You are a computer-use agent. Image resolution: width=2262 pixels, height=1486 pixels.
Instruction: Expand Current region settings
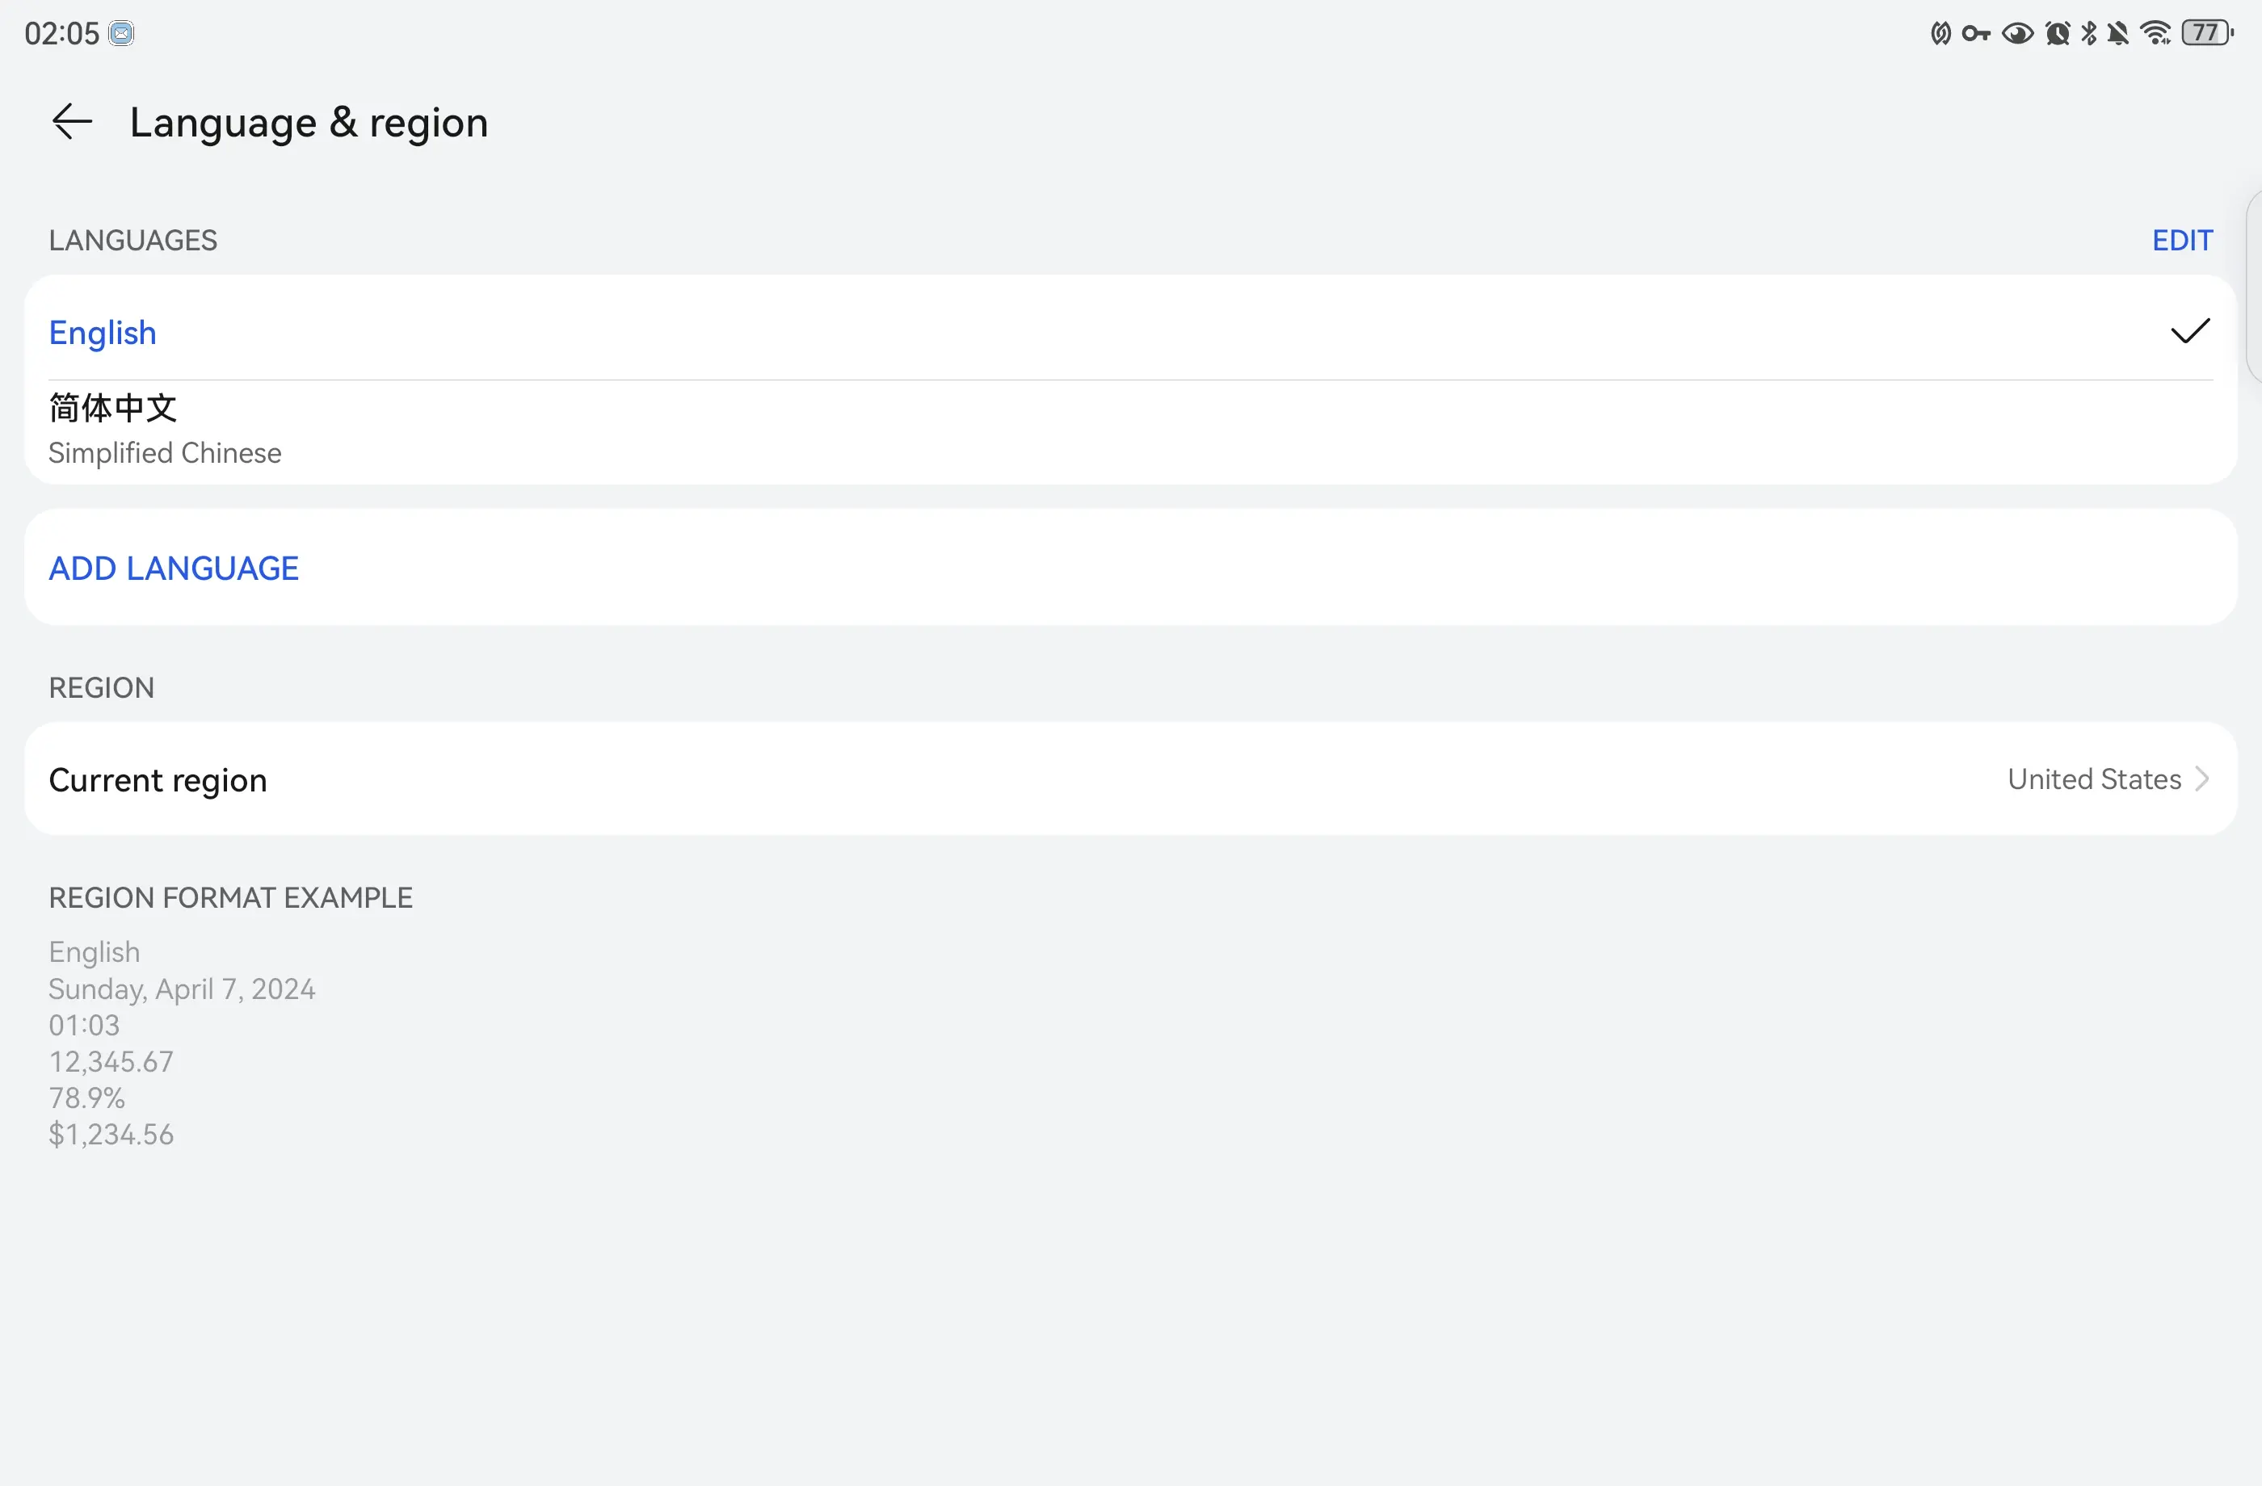pos(1131,776)
